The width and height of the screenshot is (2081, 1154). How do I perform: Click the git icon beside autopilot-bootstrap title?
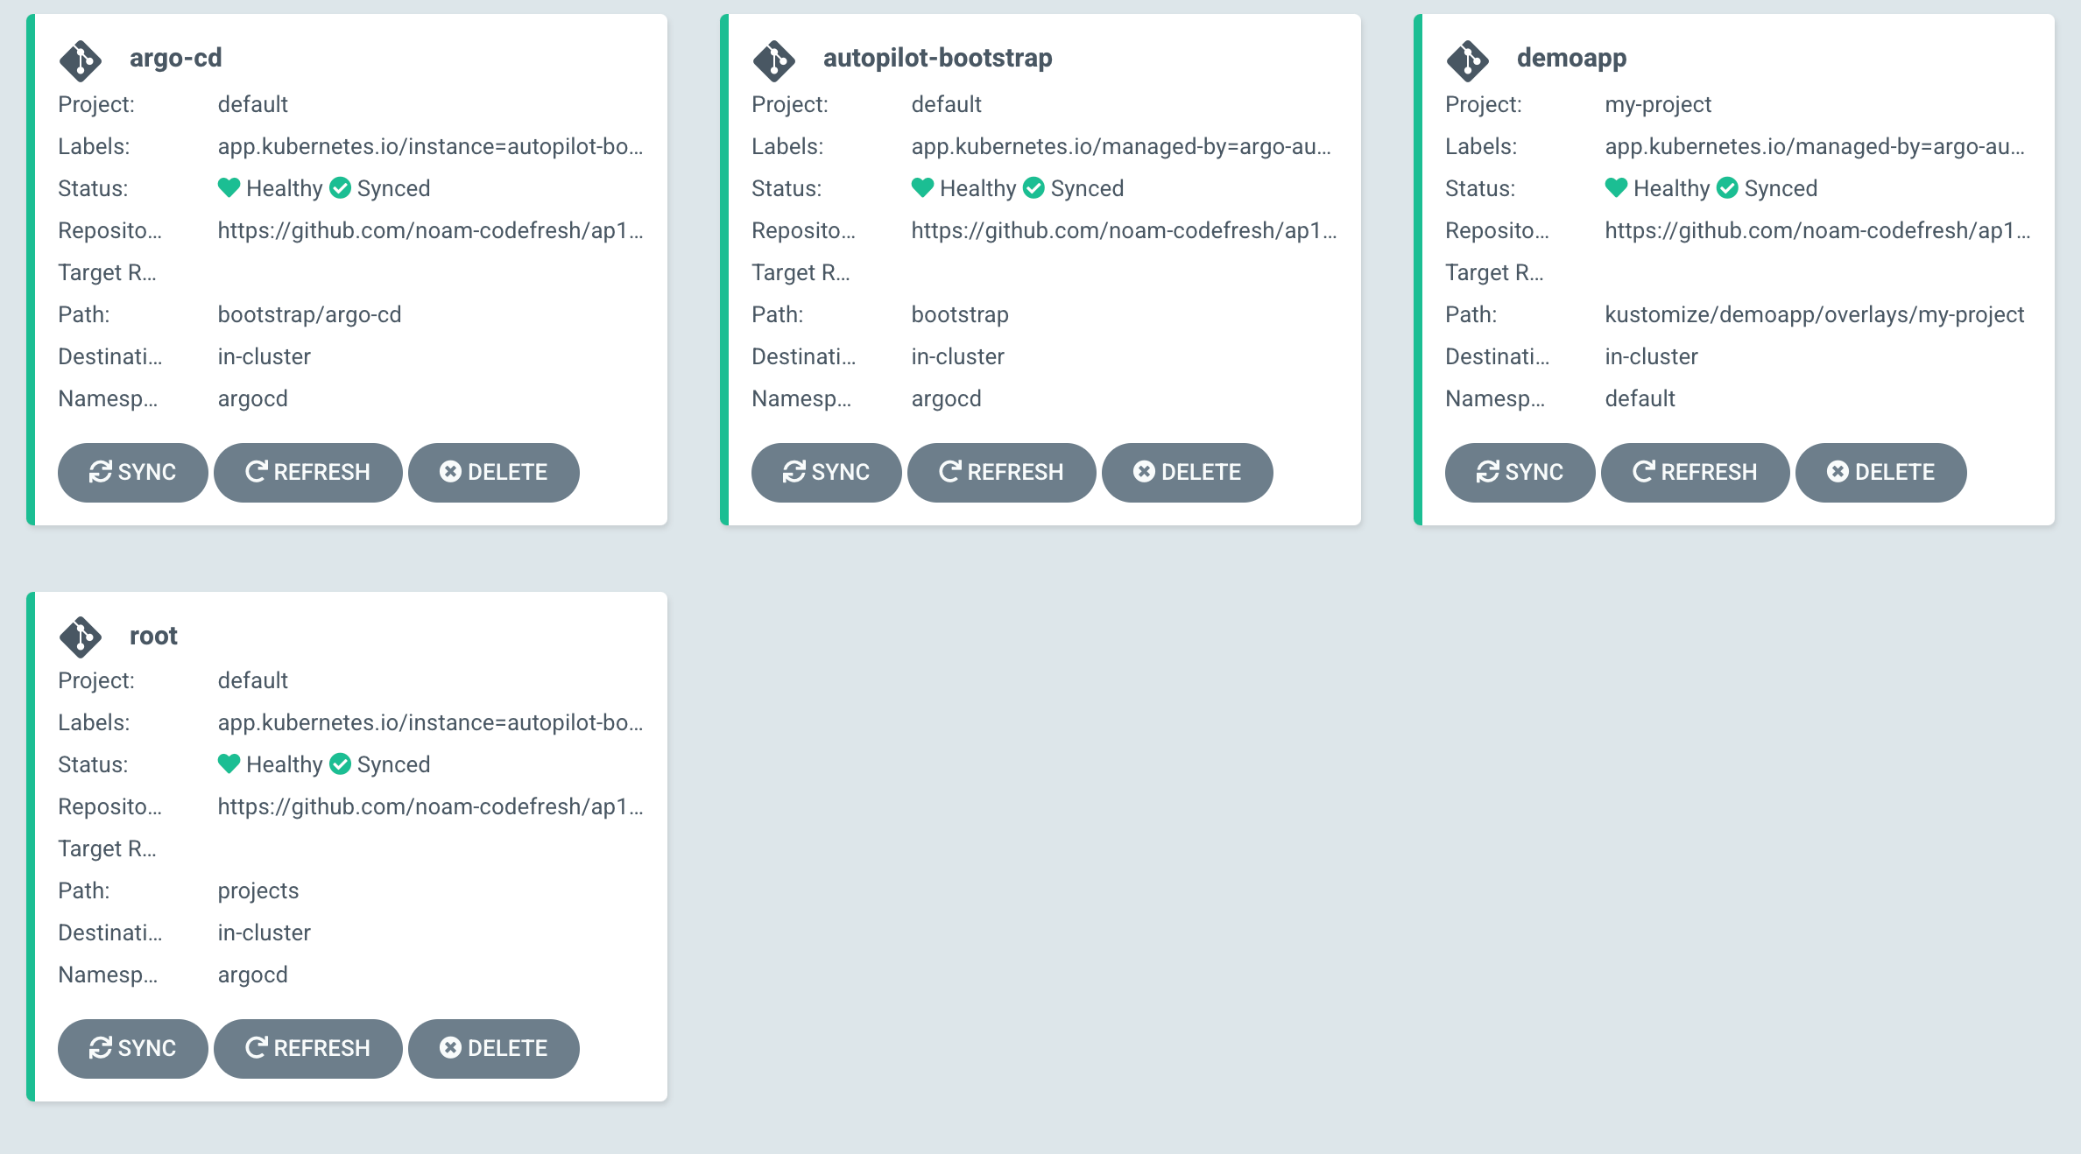[x=774, y=60]
